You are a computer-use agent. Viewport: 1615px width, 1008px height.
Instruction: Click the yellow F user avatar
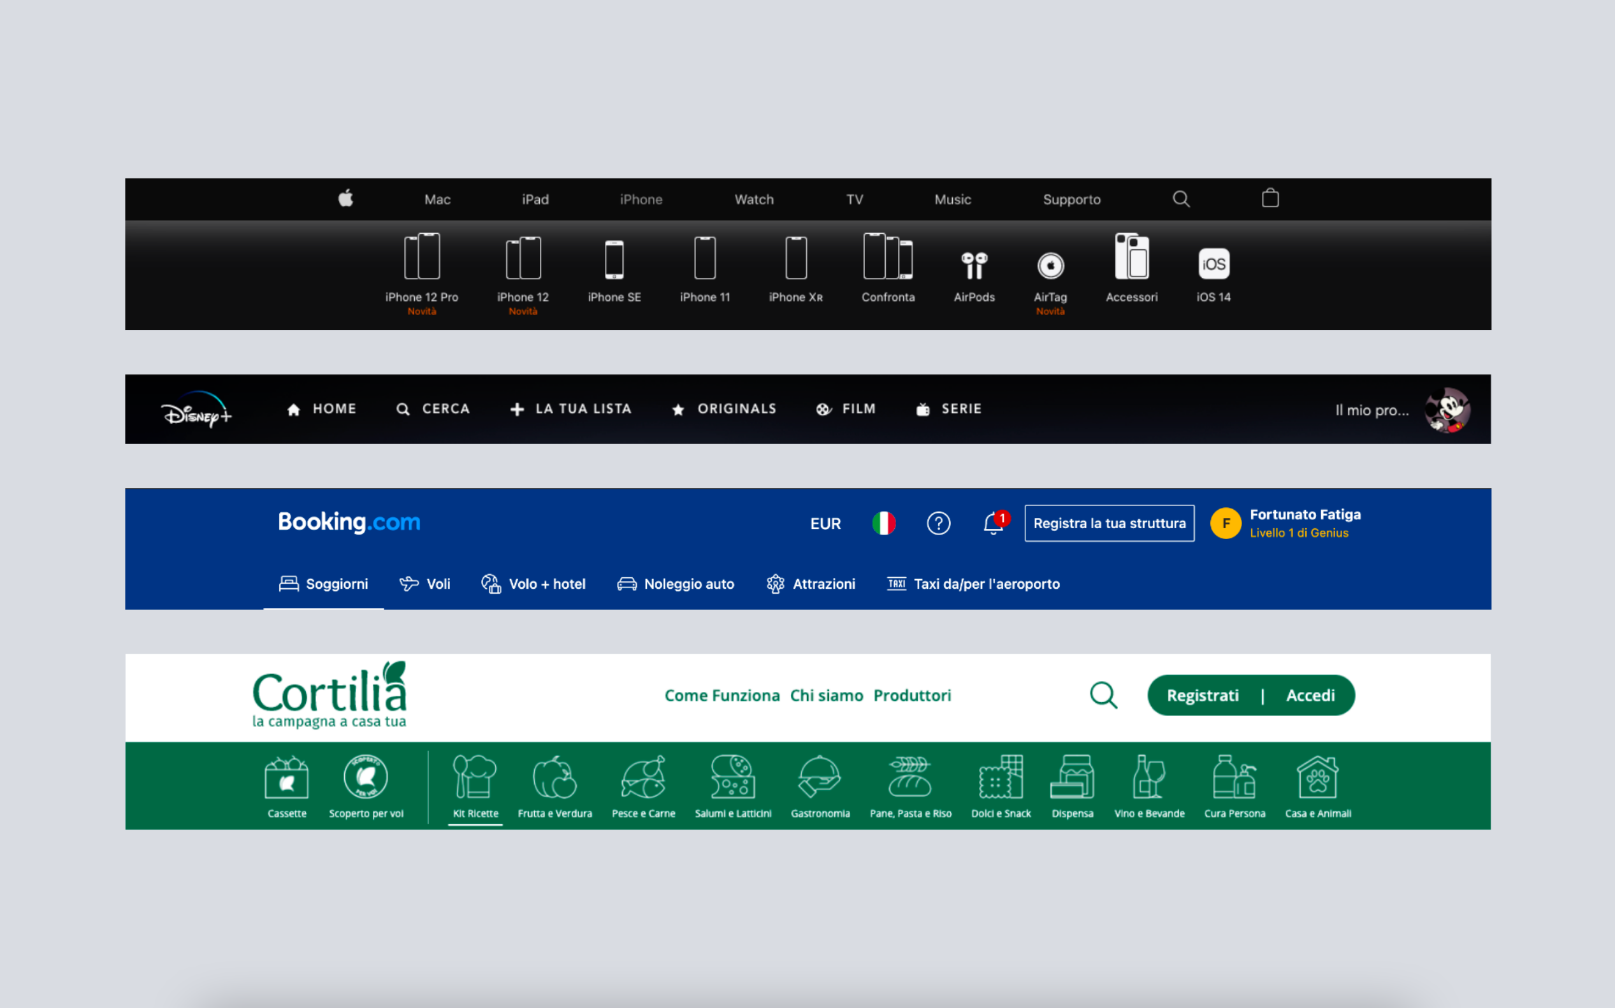coord(1226,523)
